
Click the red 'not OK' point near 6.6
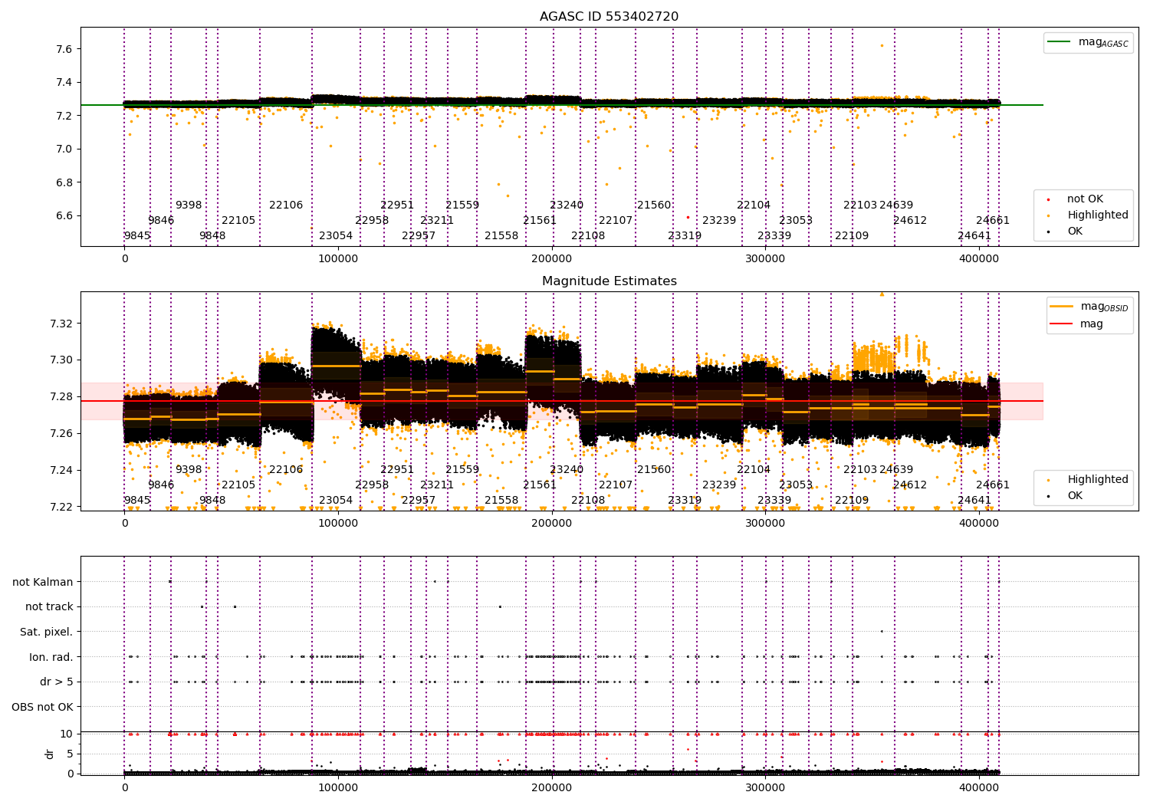(688, 217)
